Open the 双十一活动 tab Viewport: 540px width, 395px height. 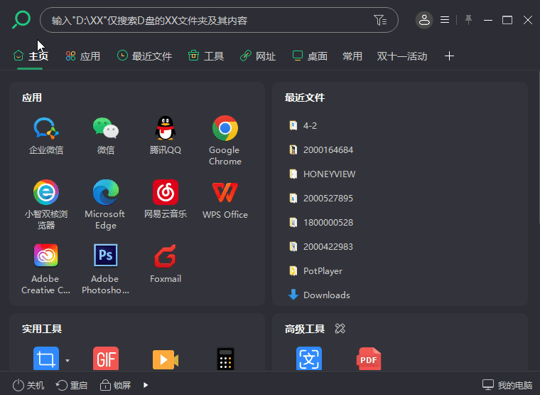(402, 56)
